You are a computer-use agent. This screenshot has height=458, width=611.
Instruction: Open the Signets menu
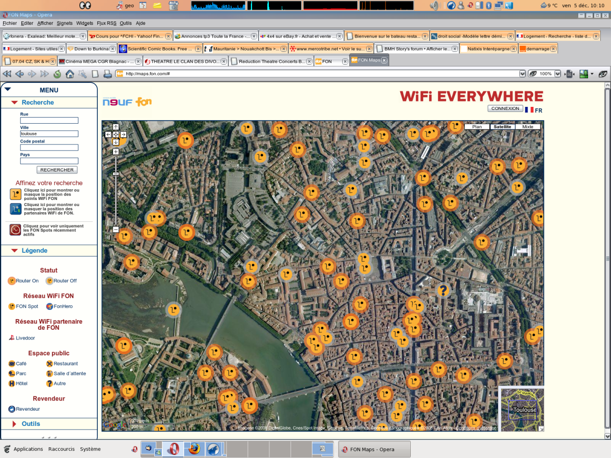[x=65, y=23]
